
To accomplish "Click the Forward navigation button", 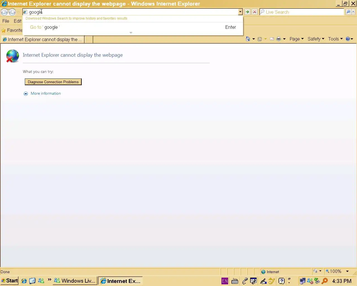I will click(12, 12).
